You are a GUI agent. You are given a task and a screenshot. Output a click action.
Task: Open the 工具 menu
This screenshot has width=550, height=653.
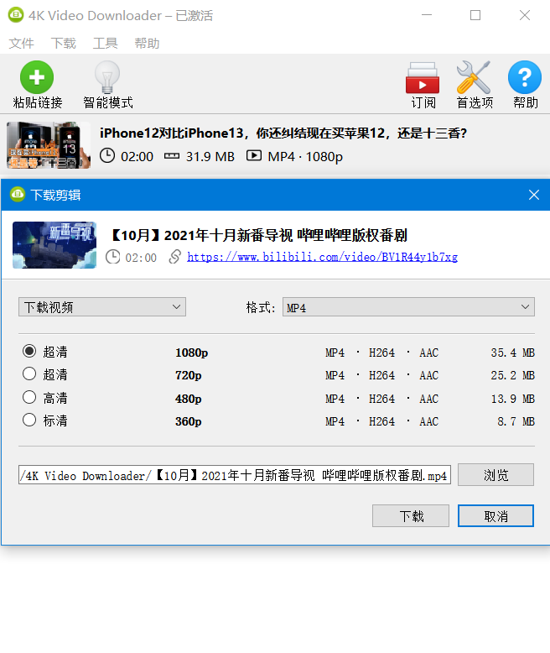point(105,43)
